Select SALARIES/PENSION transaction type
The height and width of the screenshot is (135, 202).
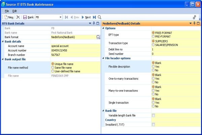pos(153,45)
